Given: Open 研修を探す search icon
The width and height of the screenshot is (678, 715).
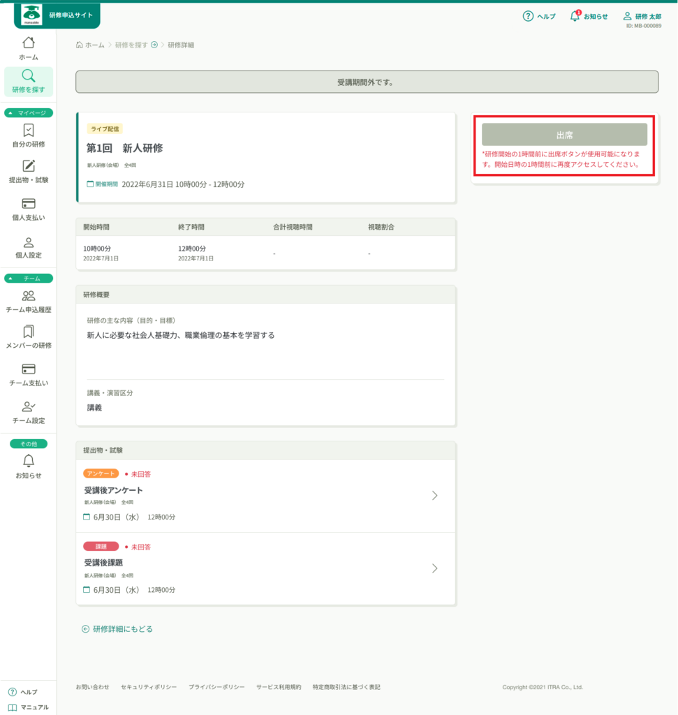Looking at the screenshot, I should 29,75.
